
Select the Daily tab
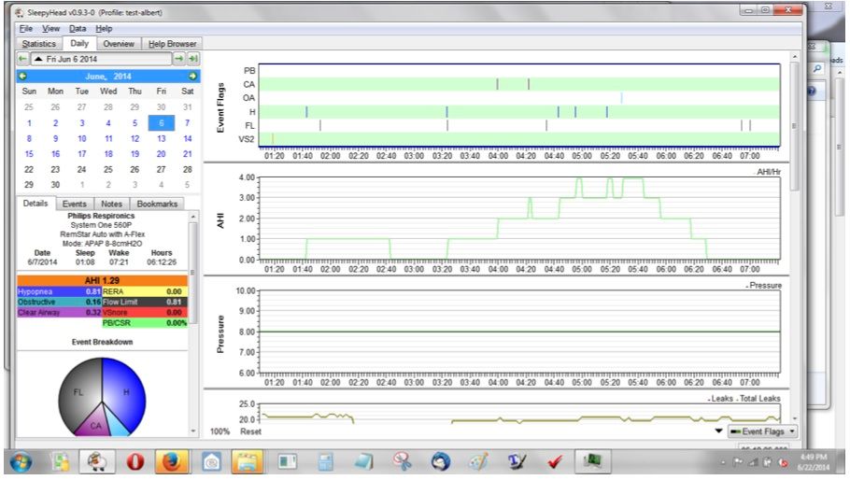79,43
